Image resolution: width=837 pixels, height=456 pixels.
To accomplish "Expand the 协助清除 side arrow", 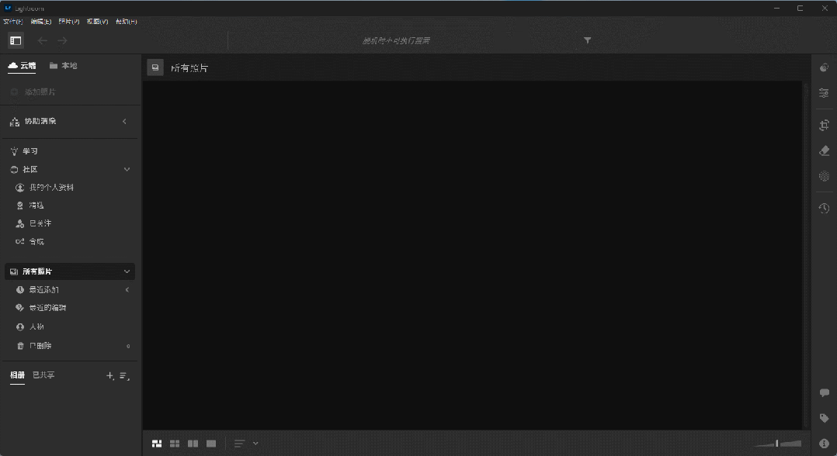I will pos(125,121).
